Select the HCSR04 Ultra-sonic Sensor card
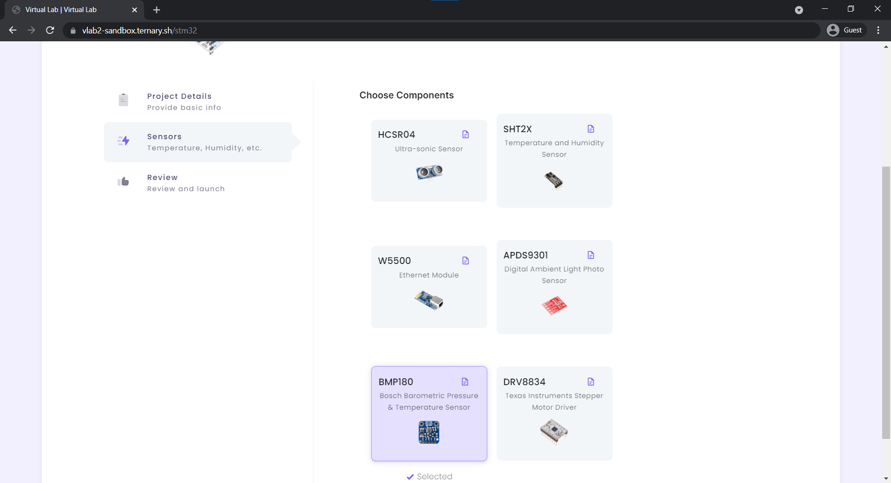Image resolution: width=891 pixels, height=483 pixels. coord(429,161)
